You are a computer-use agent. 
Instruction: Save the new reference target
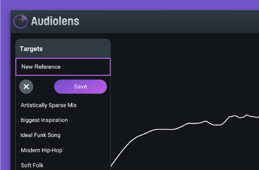pos(80,87)
